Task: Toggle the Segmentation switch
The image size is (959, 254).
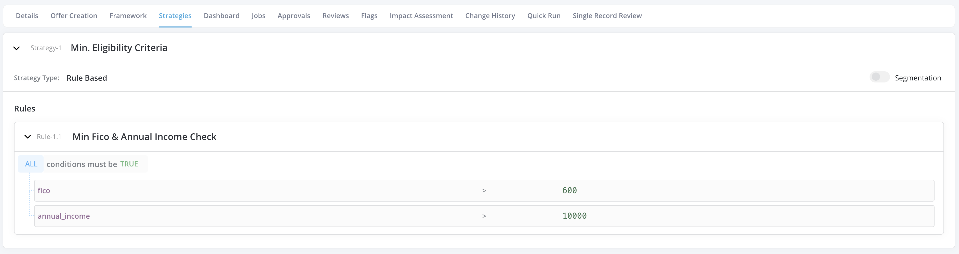Action: tap(879, 77)
